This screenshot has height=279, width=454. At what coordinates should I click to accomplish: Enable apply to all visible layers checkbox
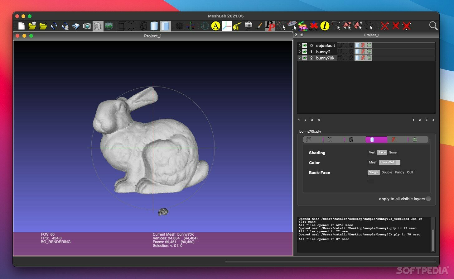pyautogui.click(x=428, y=199)
